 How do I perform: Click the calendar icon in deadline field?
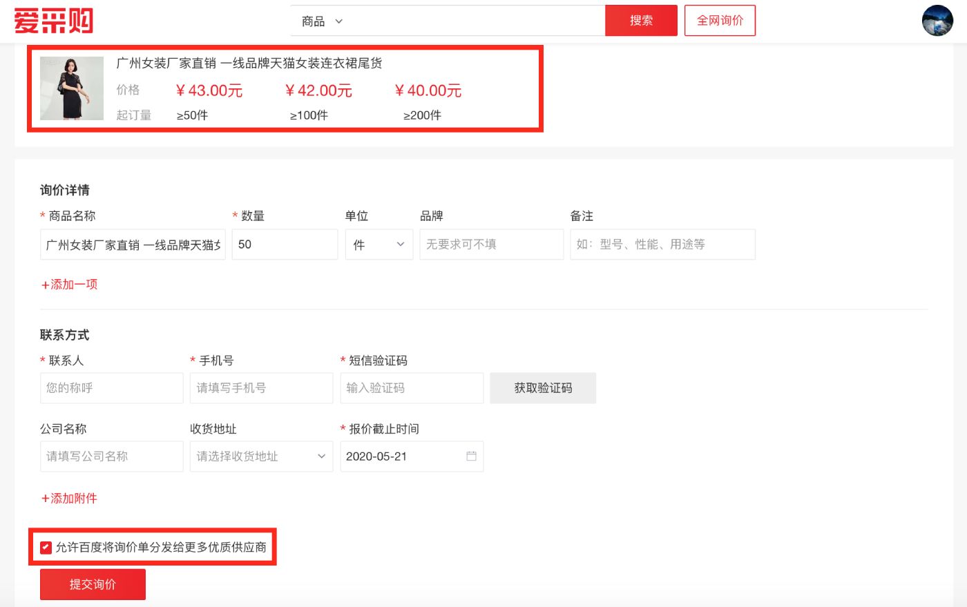[x=471, y=456]
